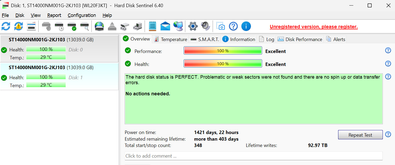Click the 'Unregistered version, please register' link
The width and height of the screenshot is (395, 165).
pyautogui.click(x=314, y=27)
